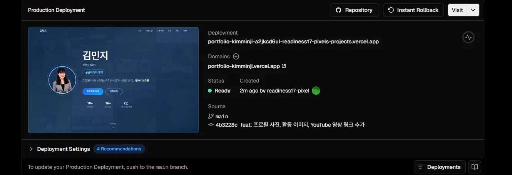Screen dimensions: 512x175
Task: Click the commit message starting with feat:
Action: coord(303,125)
